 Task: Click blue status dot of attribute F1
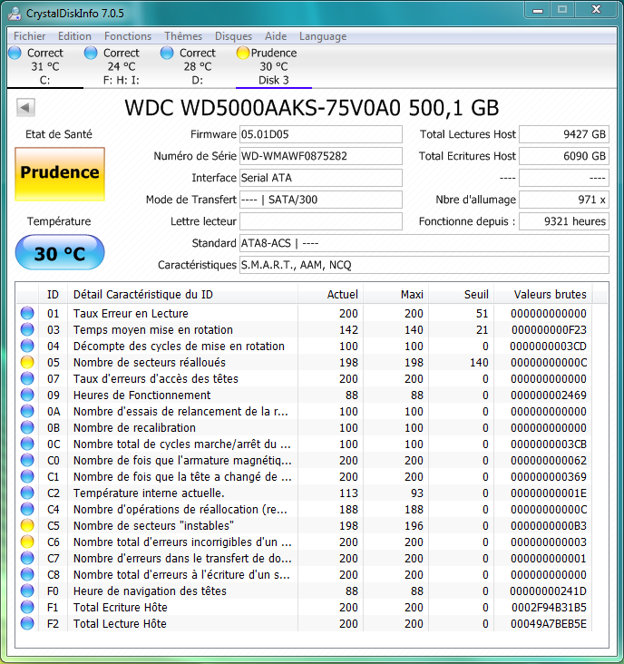27,607
